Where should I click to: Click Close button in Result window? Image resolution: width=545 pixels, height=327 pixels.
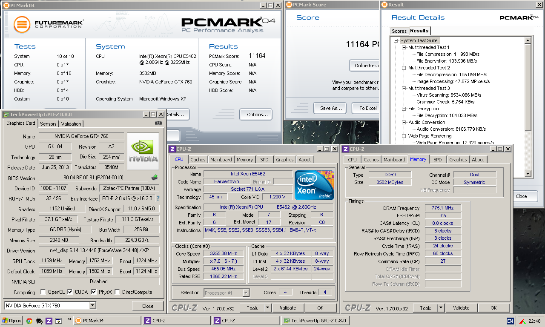point(521,196)
